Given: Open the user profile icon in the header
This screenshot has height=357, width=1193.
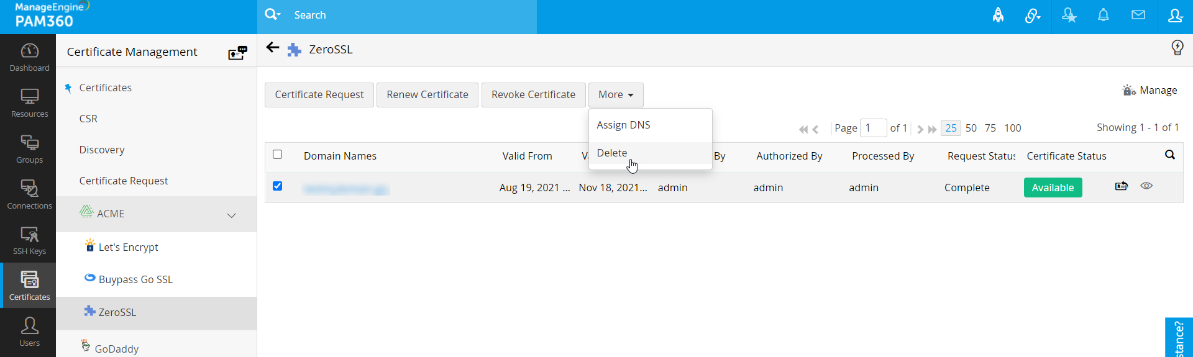Looking at the screenshot, I should (1175, 16).
